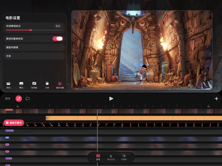The image size is (222, 166).
Task: Select the purple label chip below flipbook track
Action: point(9,131)
